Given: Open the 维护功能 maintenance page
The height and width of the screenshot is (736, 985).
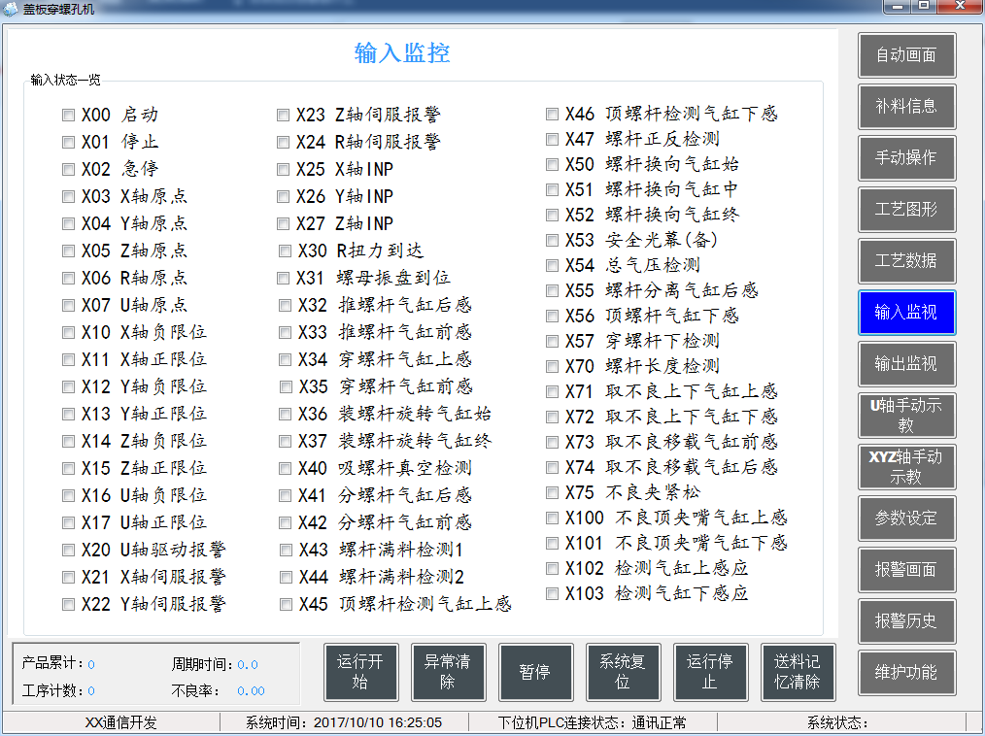Looking at the screenshot, I should [906, 673].
